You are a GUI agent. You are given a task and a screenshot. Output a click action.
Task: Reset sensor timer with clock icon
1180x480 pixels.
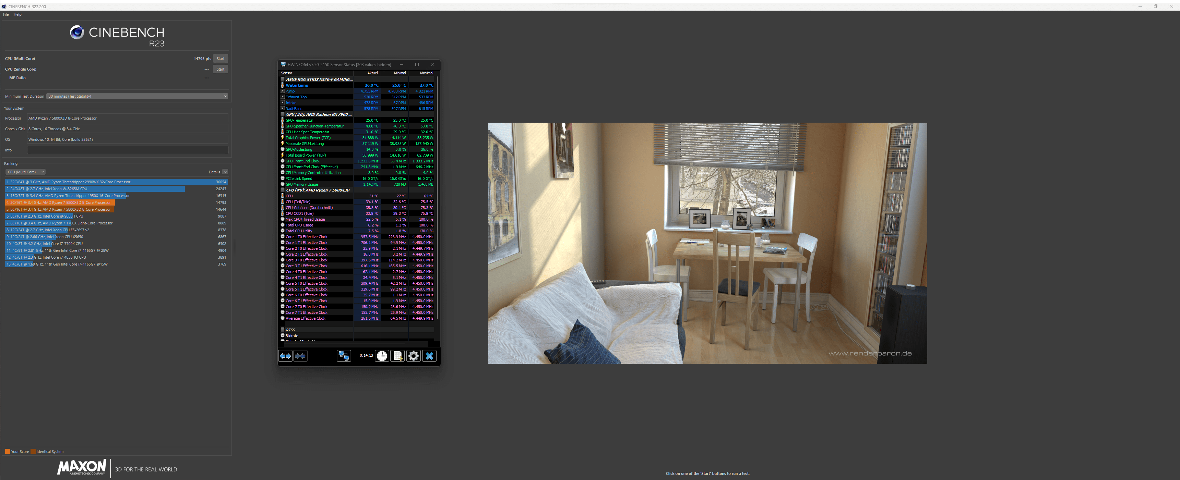click(382, 356)
